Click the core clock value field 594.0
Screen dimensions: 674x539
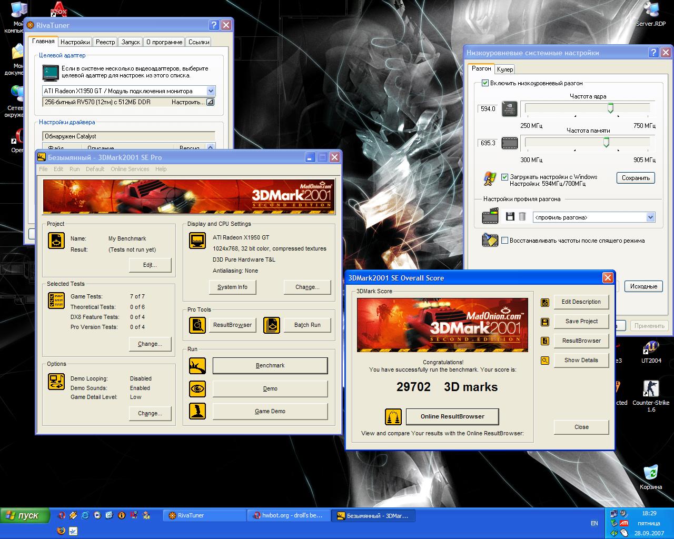[488, 109]
